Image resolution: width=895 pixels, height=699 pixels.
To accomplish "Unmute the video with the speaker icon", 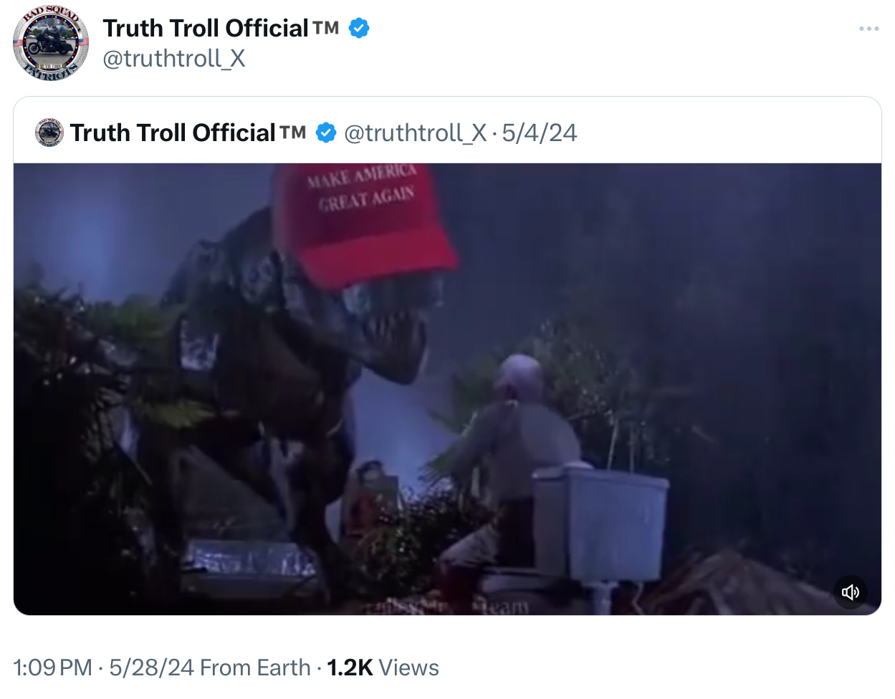I will pyautogui.click(x=851, y=592).
